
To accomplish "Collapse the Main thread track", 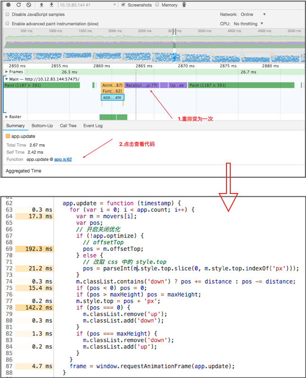I will click(x=7, y=79).
